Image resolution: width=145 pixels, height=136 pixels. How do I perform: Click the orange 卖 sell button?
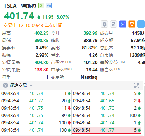tap(132, 24)
